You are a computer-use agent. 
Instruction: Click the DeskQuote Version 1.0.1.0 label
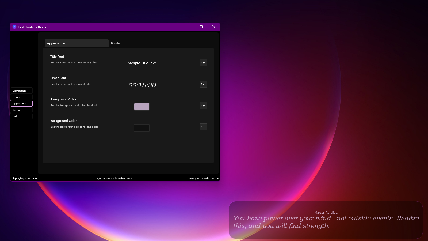pyautogui.click(x=203, y=178)
